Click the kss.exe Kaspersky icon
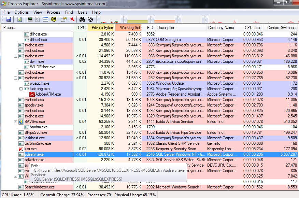This screenshot has width=299, height=198. point(21,149)
